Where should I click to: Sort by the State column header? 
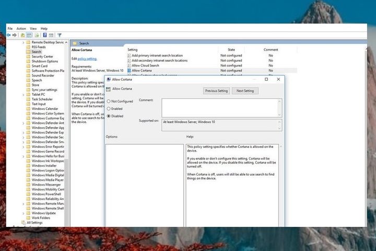point(231,50)
